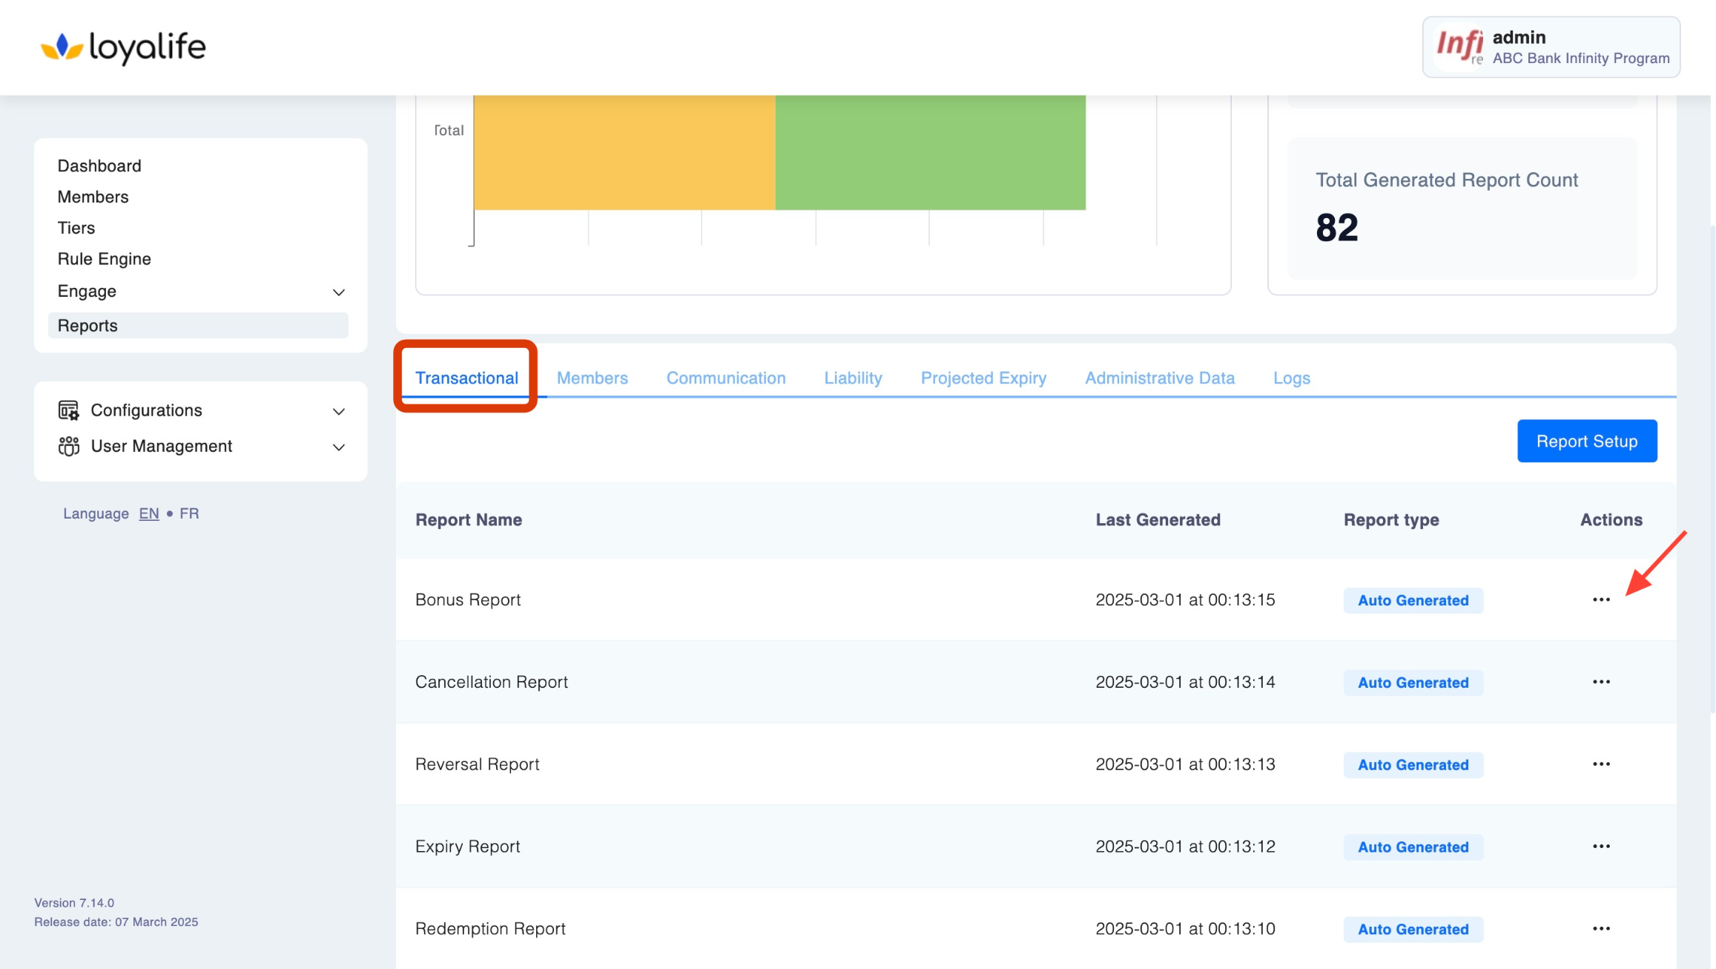This screenshot has height=969, width=1716.
Task: Expand the User Management section chevron
Action: [339, 447]
